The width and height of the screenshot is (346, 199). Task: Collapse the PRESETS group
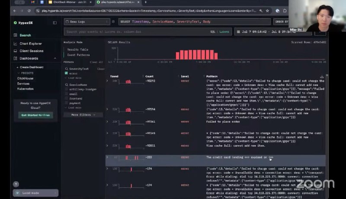pyautogui.click(x=26, y=73)
